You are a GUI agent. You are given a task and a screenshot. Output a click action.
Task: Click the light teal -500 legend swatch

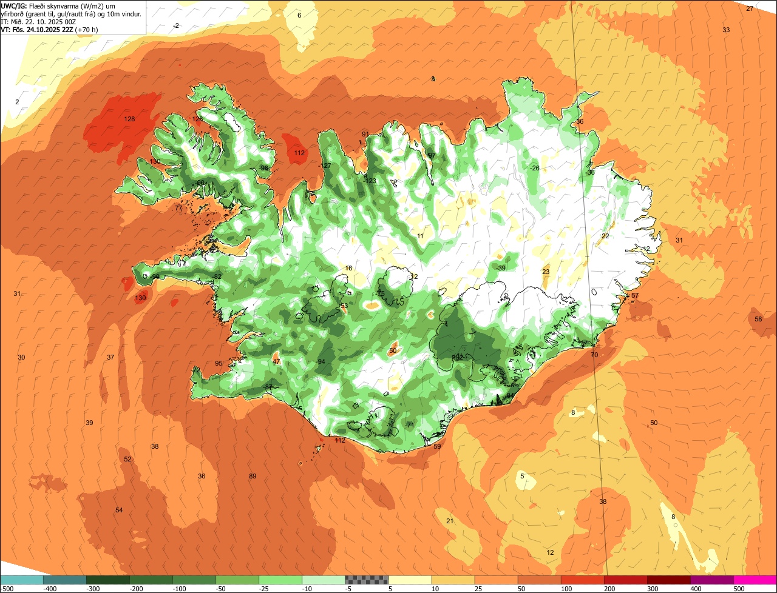coord(22,580)
